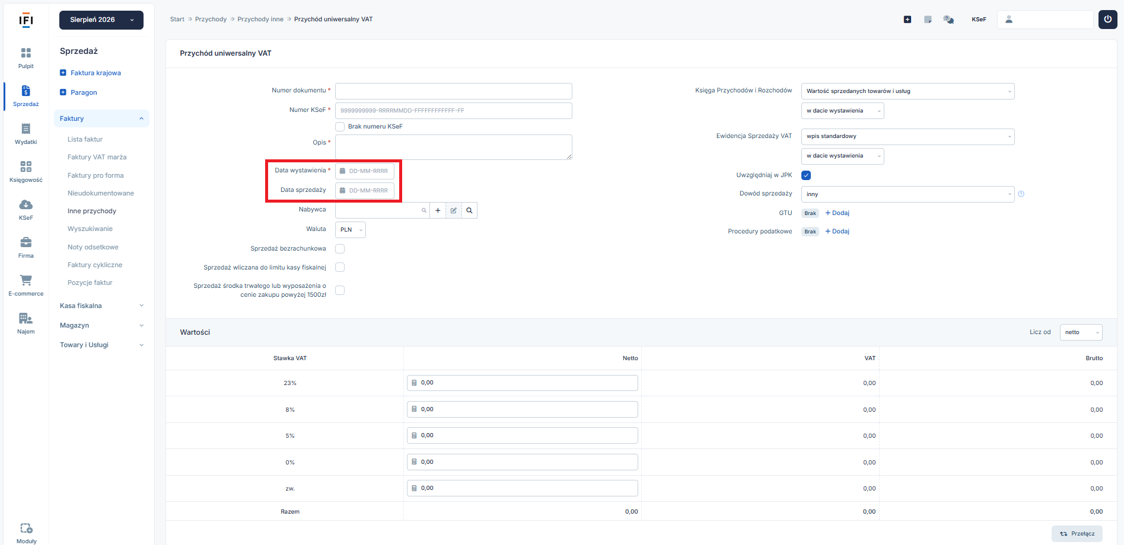Click the power logout icon
Viewport: 1124px width, 545px height.
click(1107, 19)
